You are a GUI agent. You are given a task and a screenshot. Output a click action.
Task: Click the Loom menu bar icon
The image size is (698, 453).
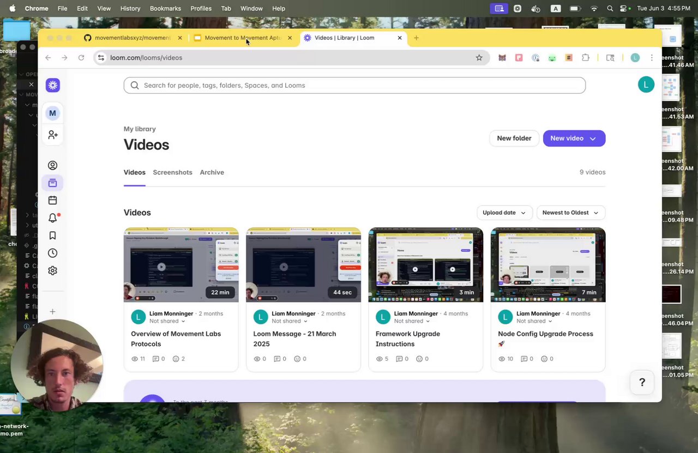pyautogui.click(x=518, y=8)
